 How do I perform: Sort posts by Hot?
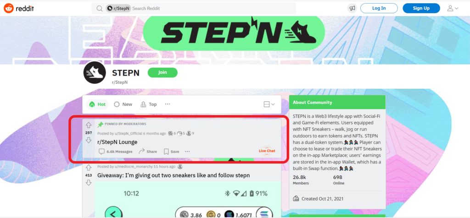point(97,104)
